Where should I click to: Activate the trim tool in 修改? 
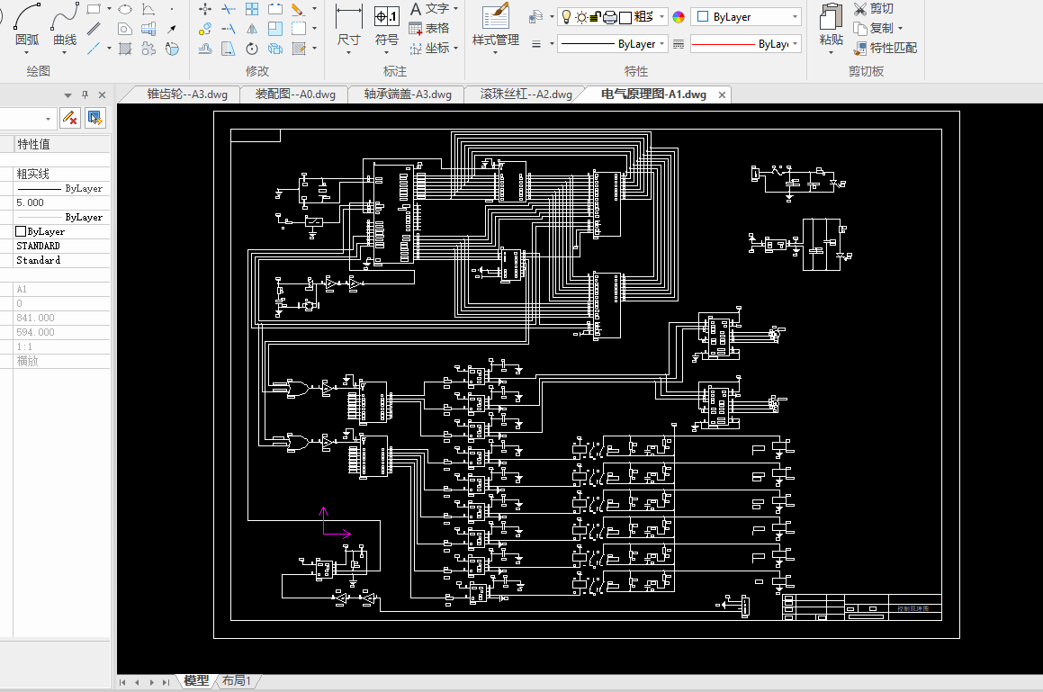pos(229,9)
